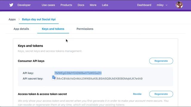The image size is (191, 107).
Task: Click the Access token & access token secret heading
Action: point(42,94)
